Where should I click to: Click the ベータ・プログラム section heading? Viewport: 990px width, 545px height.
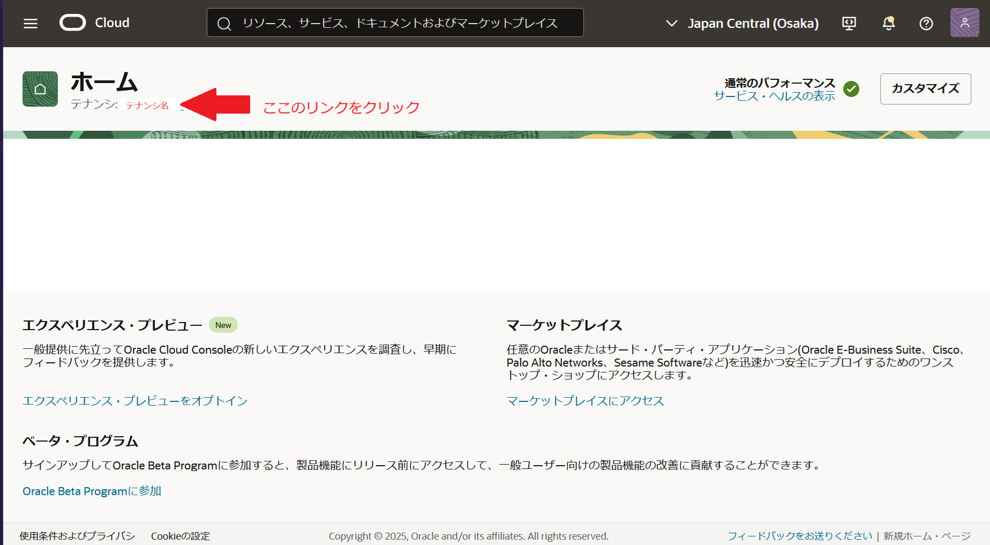pyautogui.click(x=80, y=441)
